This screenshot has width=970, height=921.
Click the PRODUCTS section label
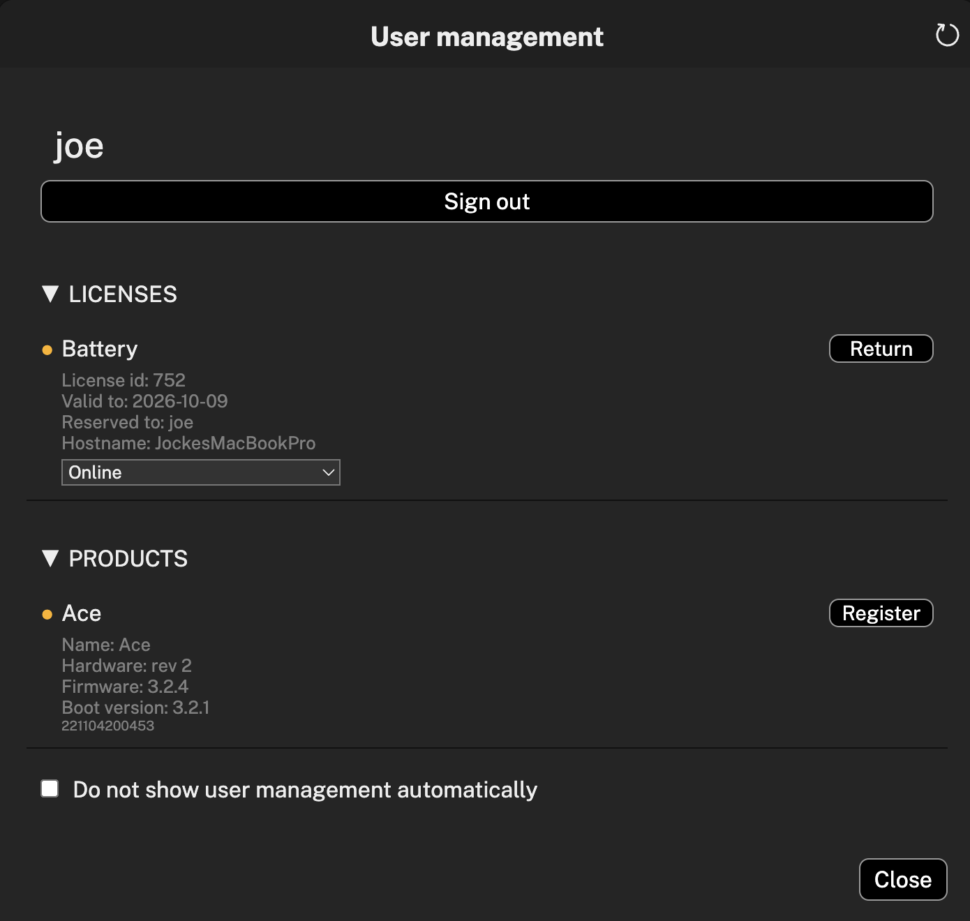[128, 558]
